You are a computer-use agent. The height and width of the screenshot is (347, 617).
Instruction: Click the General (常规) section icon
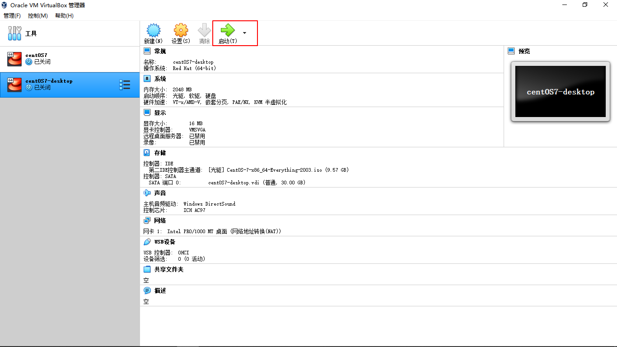pos(147,51)
